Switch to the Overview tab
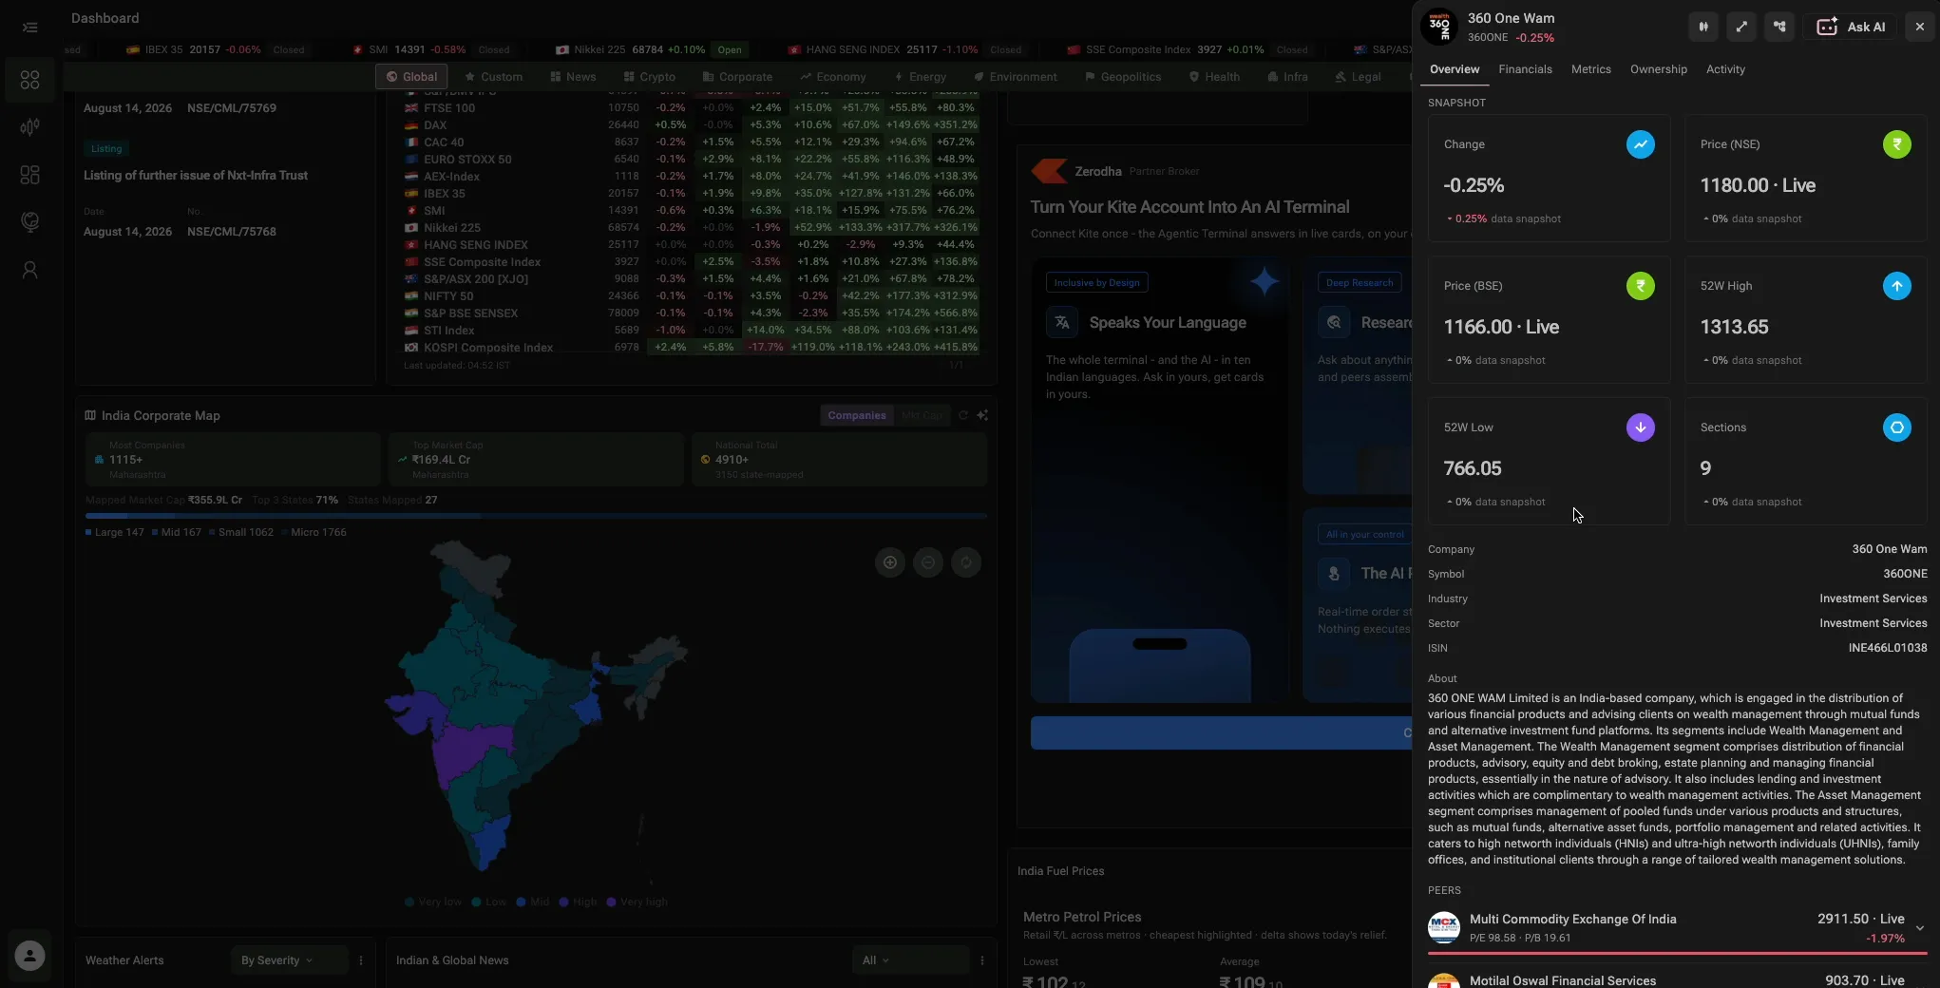 pyautogui.click(x=1455, y=69)
